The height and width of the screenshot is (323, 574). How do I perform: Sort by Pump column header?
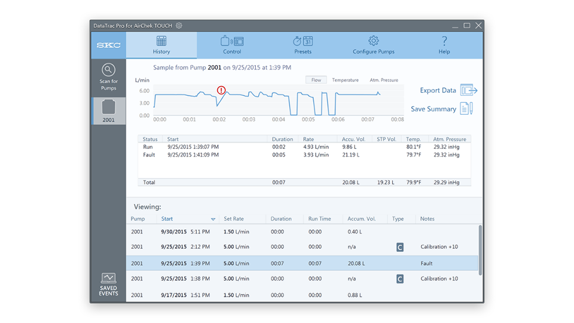tap(138, 219)
